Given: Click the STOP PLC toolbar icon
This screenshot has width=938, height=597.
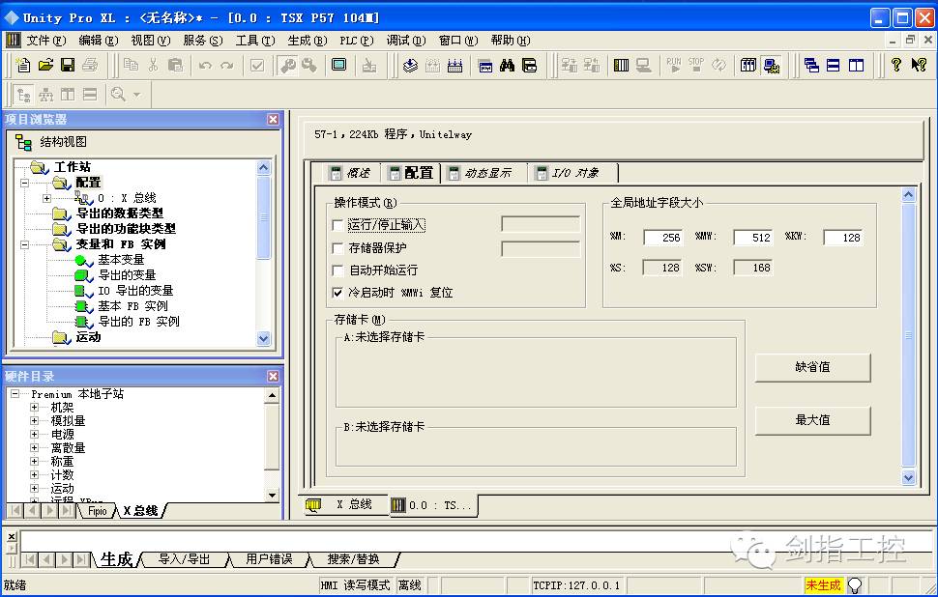Looking at the screenshot, I should (696, 65).
